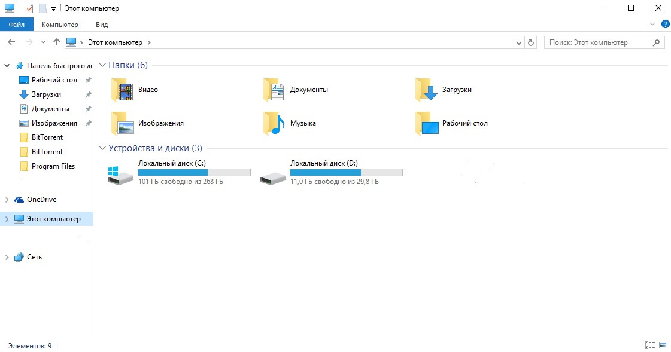671x352 pixels.
Task: Open the Файл menu tab
Action: (x=17, y=25)
